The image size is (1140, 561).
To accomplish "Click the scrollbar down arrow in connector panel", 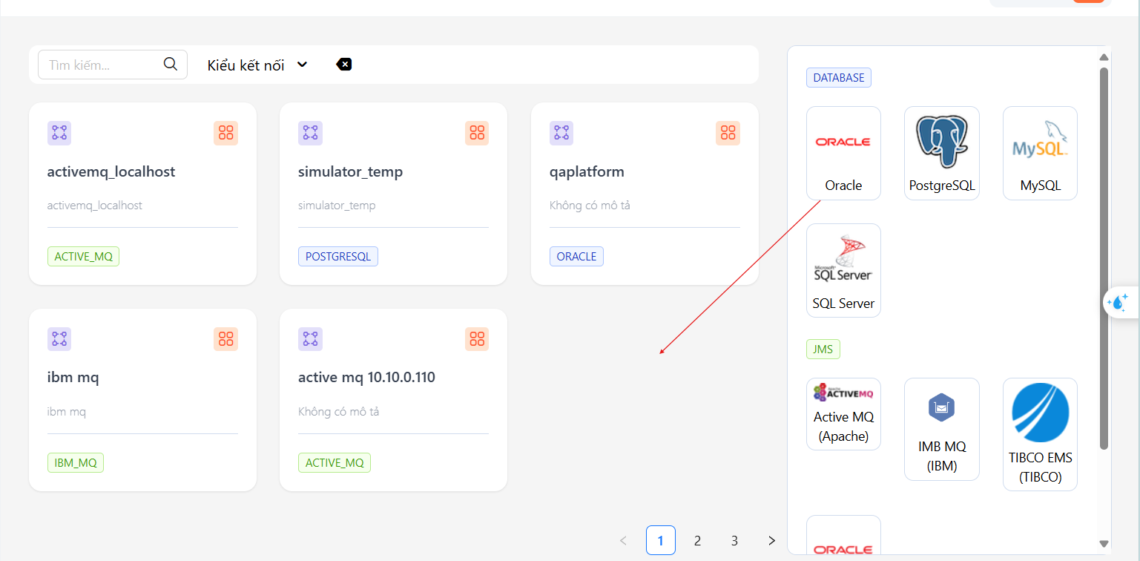I will coord(1104,544).
